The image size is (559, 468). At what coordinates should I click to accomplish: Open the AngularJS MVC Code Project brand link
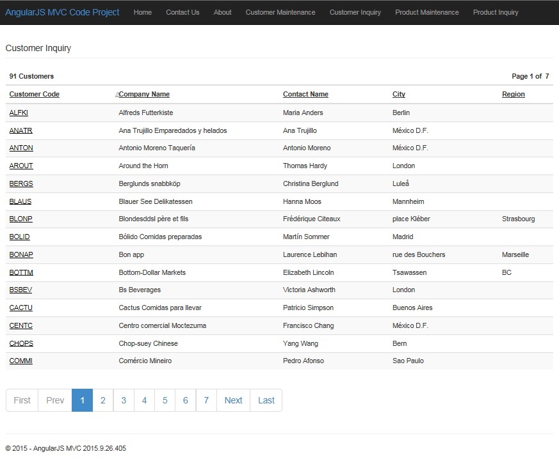tap(62, 12)
